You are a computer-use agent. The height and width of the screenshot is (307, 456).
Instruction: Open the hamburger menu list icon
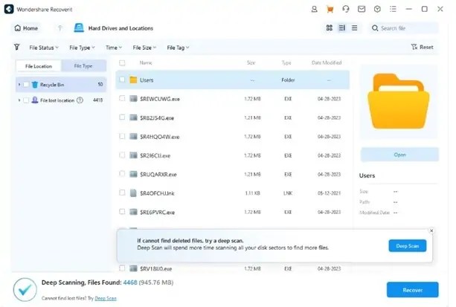pyautogui.click(x=393, y=10)
